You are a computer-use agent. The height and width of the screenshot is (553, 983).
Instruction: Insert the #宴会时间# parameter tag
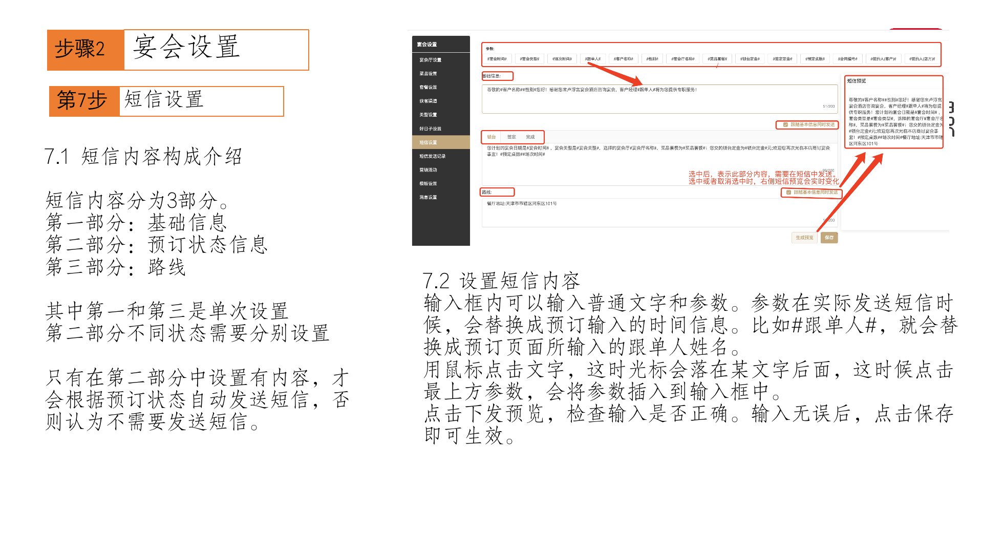[497, 59]
